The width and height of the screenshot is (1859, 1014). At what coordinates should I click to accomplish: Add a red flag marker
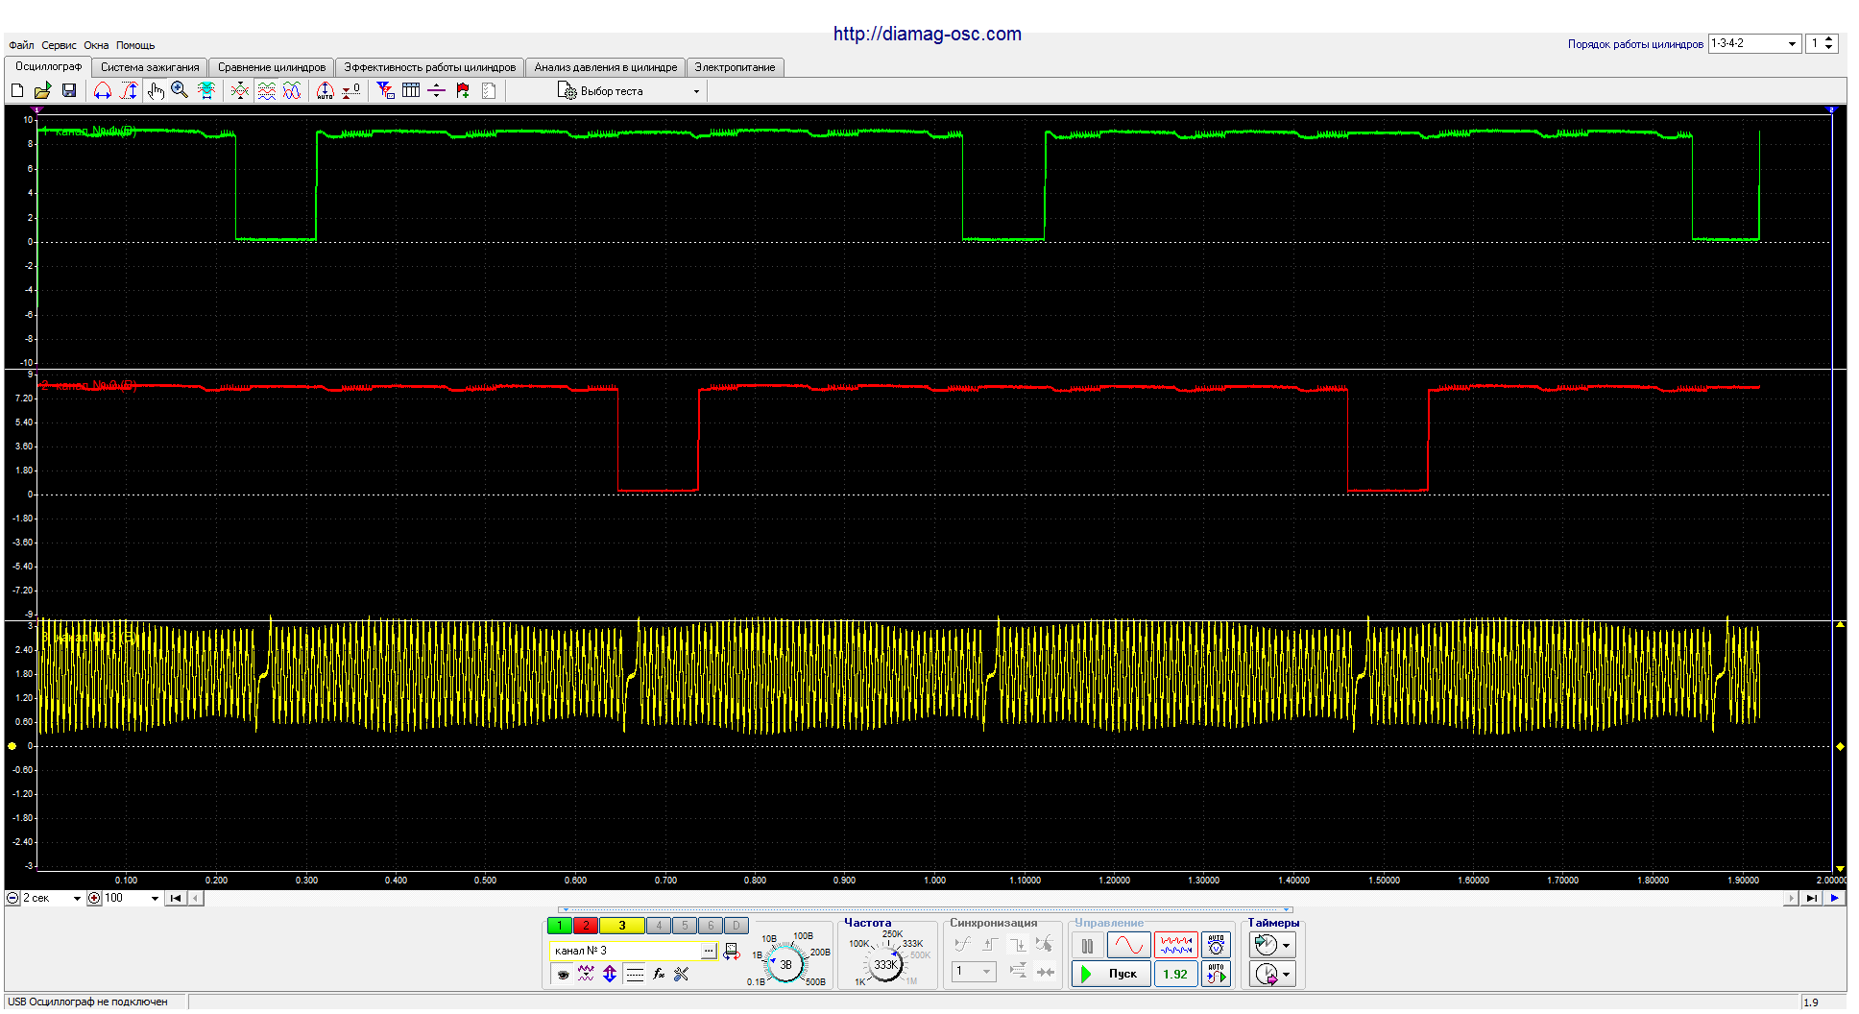coord(463,90)
